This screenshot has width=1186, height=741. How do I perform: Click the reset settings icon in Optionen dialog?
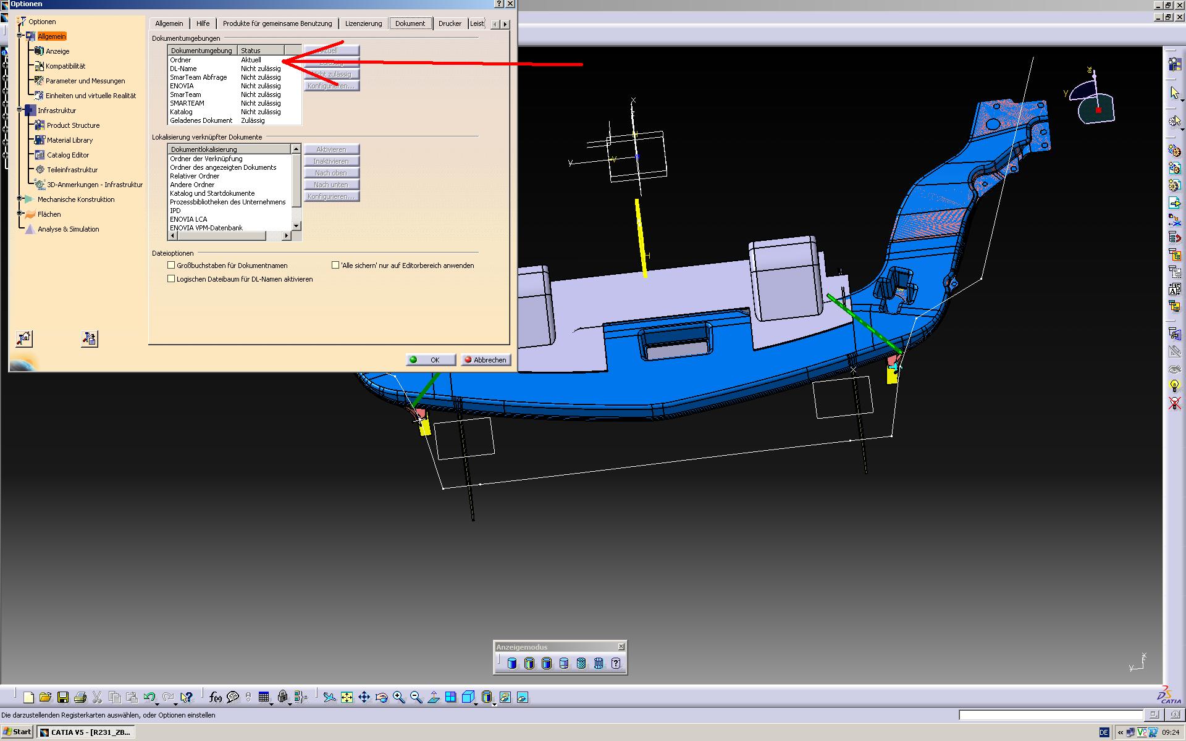(24, 338)
